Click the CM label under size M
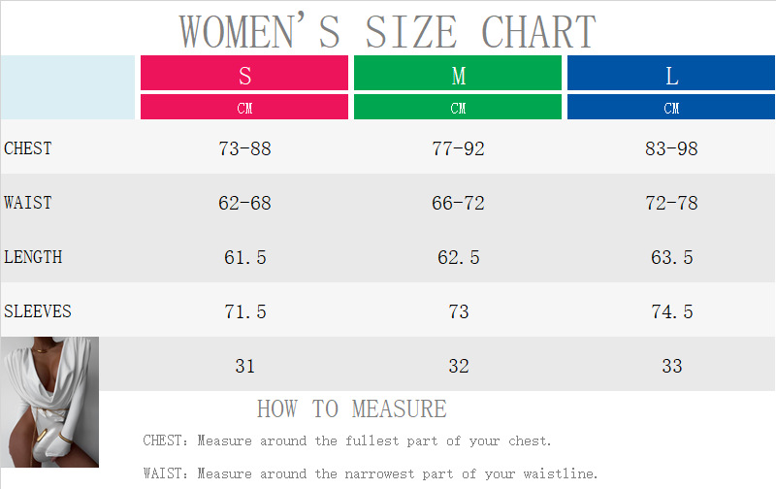This screenshot has width=776, height=489. (458, 108)
